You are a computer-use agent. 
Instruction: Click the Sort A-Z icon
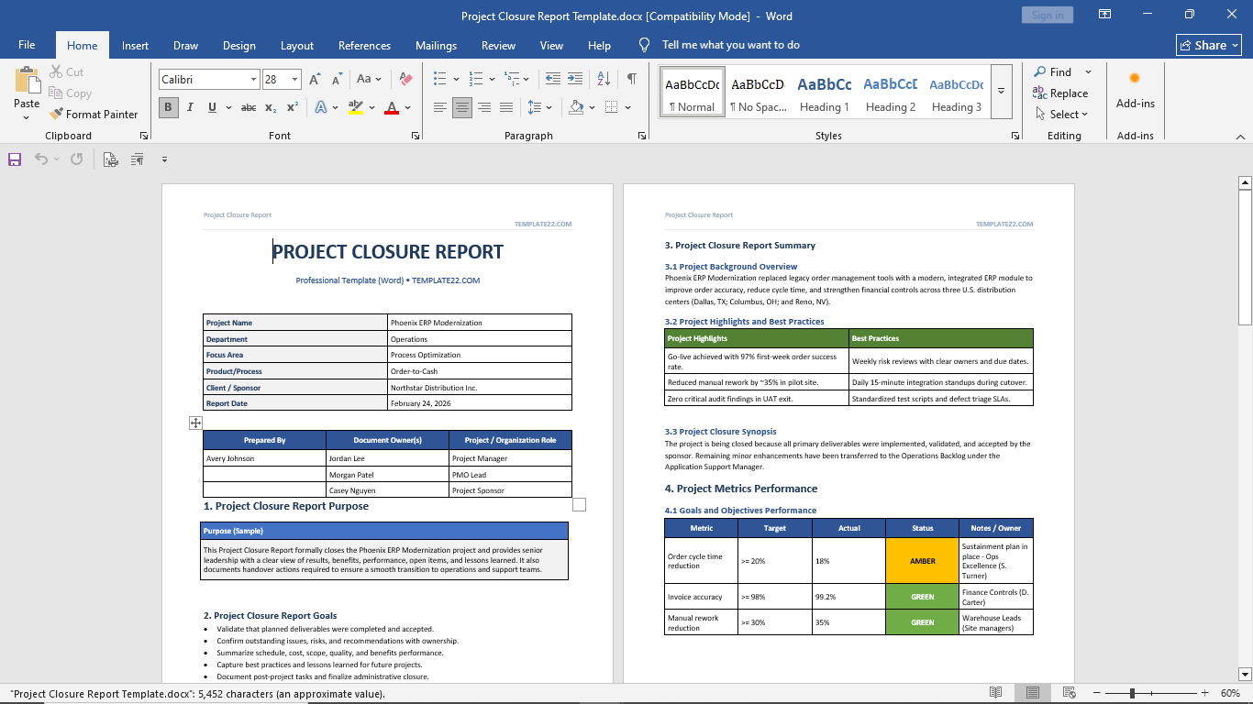(x=604, y=79)
